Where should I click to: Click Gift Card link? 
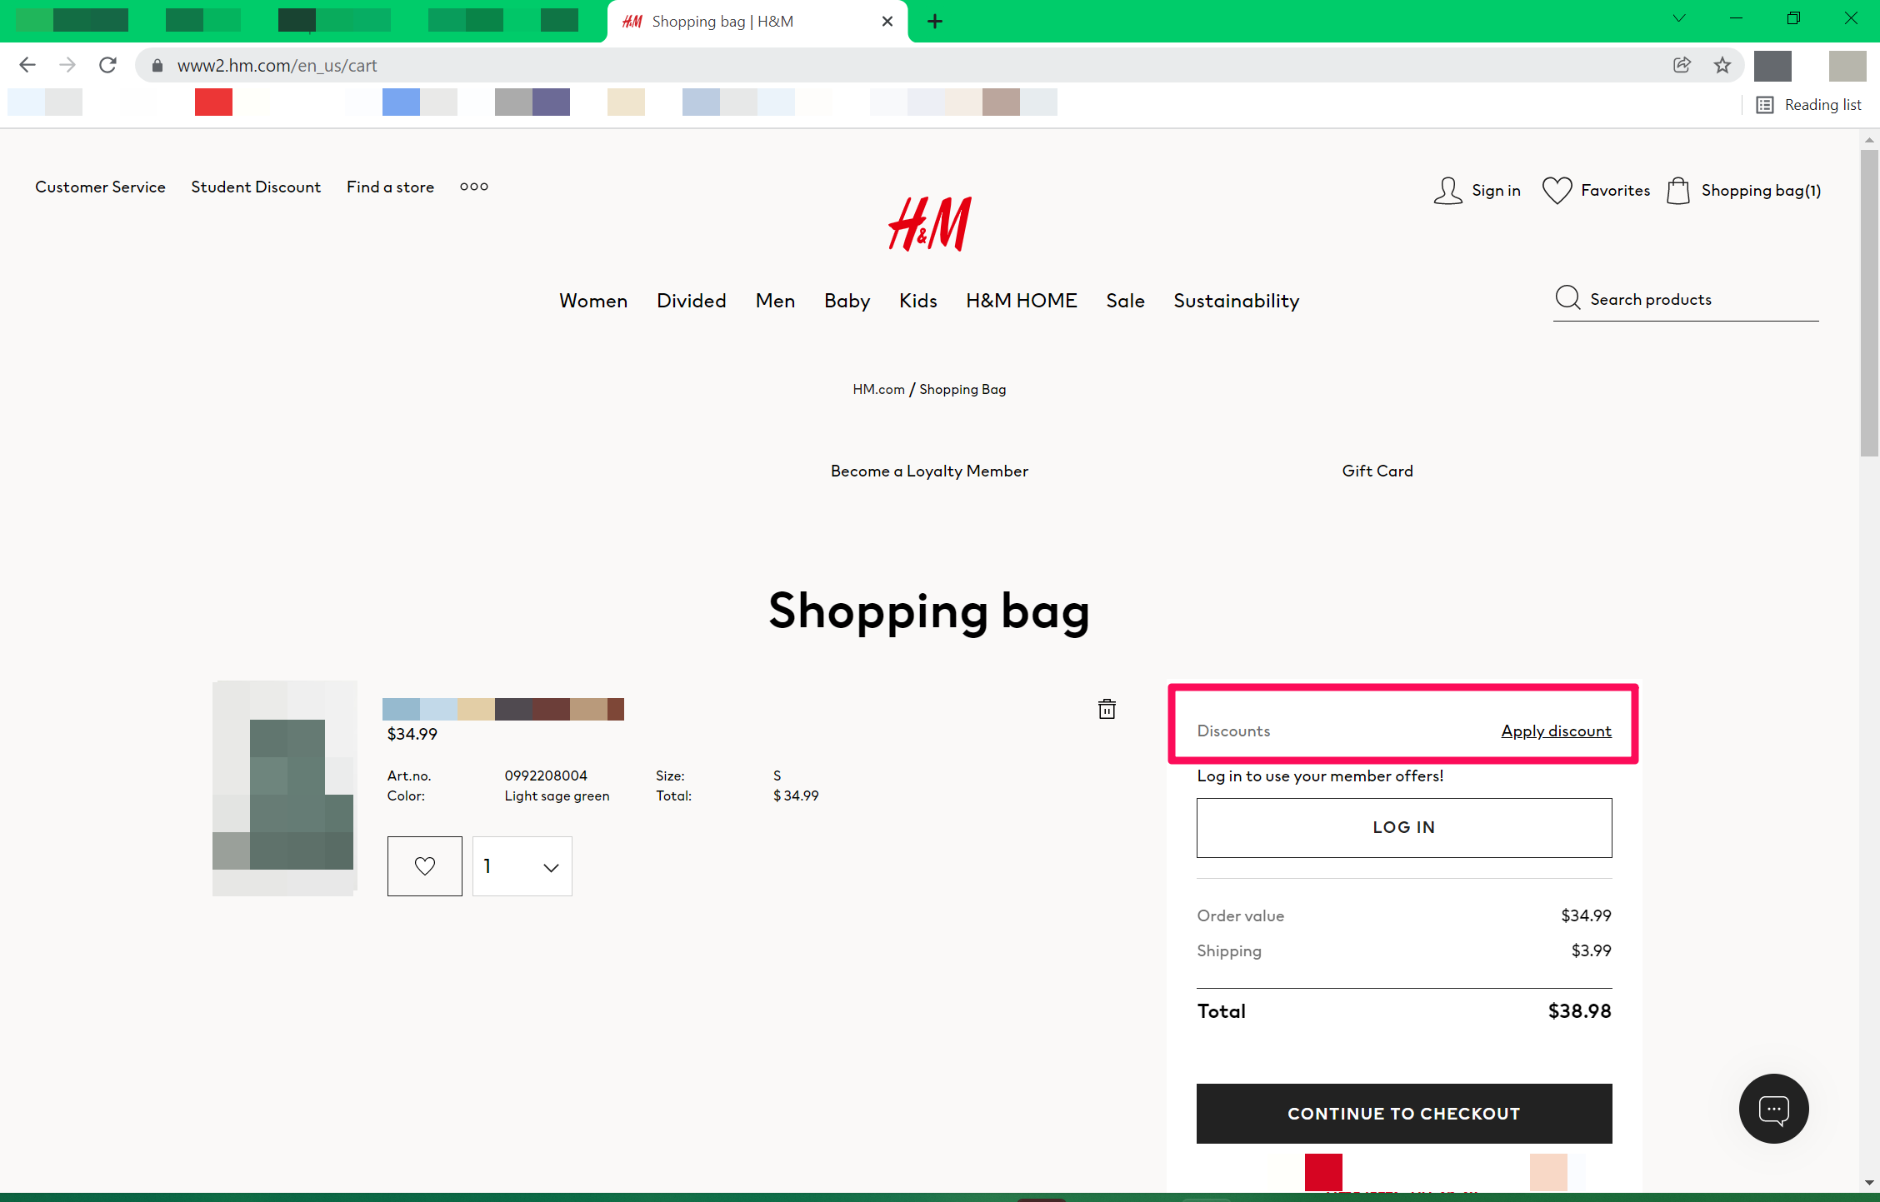tap(1377, 471)
